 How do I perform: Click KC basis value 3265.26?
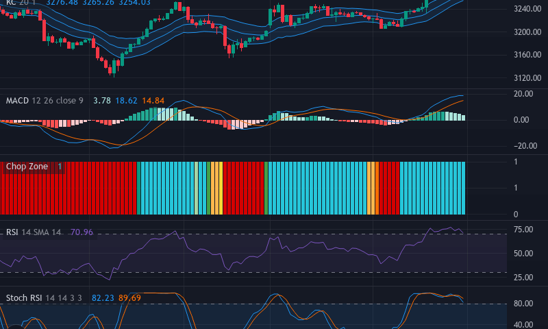click(98, 3)
